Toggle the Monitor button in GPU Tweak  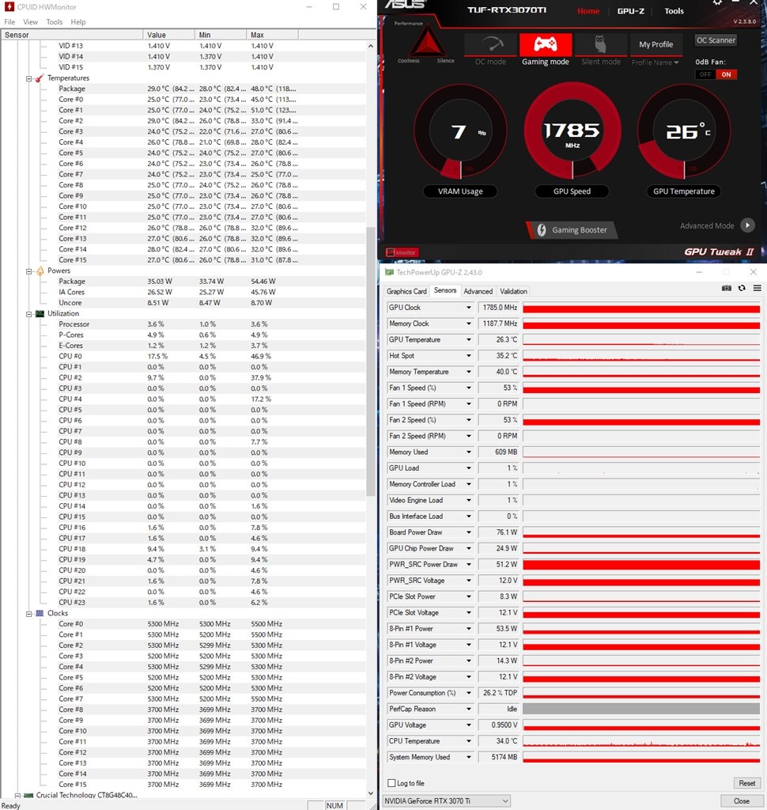click(x=402, y=252)
